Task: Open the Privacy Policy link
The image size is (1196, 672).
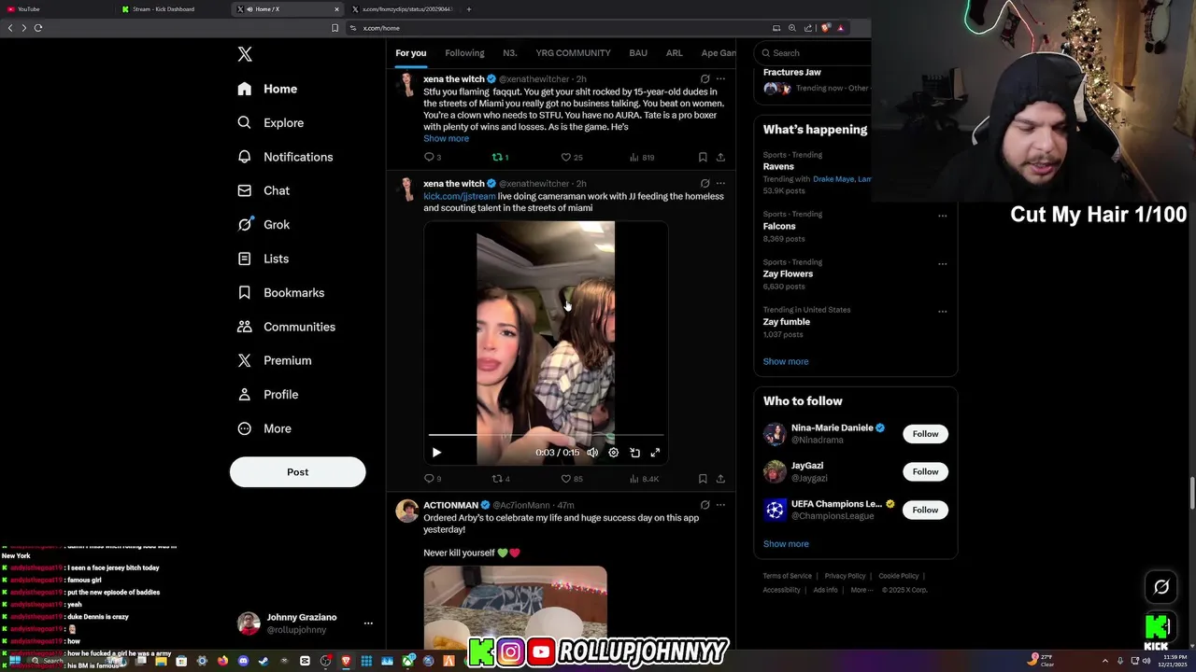Action: pyautogui.click(x=845, y=576)
